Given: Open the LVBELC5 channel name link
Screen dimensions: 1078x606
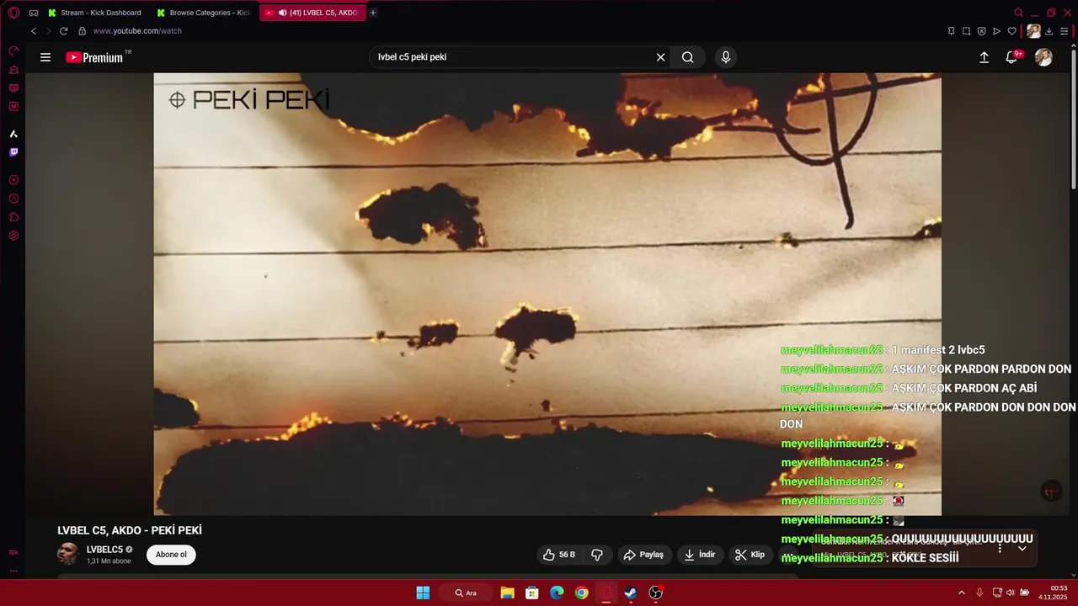Looking at the screenshot, I should coord(104,550).
